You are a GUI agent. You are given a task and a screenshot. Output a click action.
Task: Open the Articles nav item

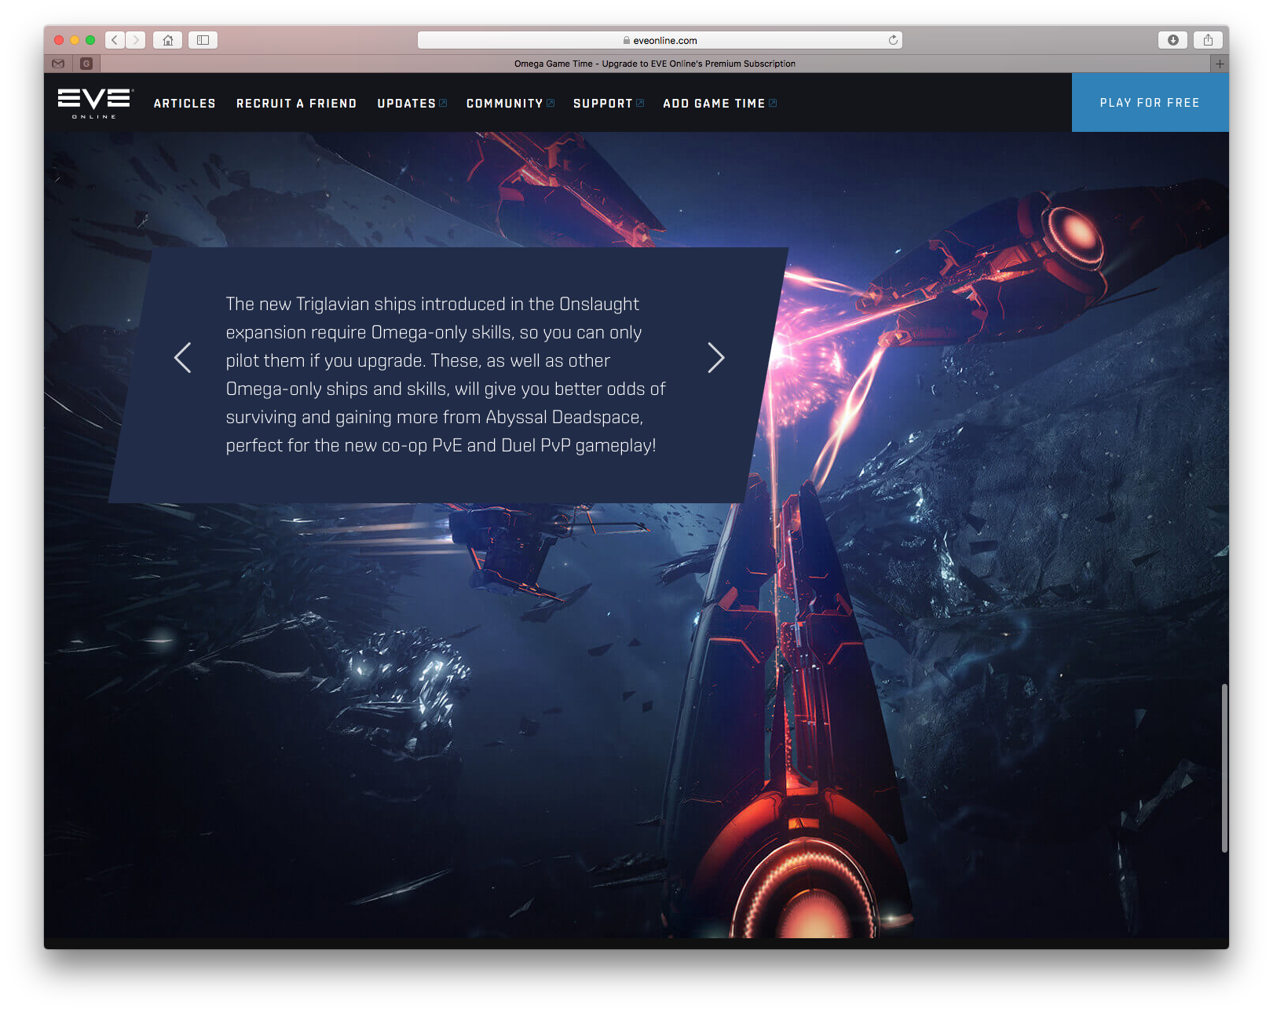(x=185, y=104)
